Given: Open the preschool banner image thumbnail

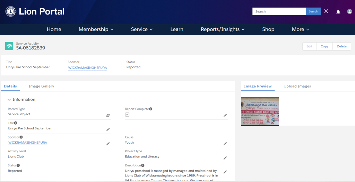Looking at the screenshot, I should 260,111.
